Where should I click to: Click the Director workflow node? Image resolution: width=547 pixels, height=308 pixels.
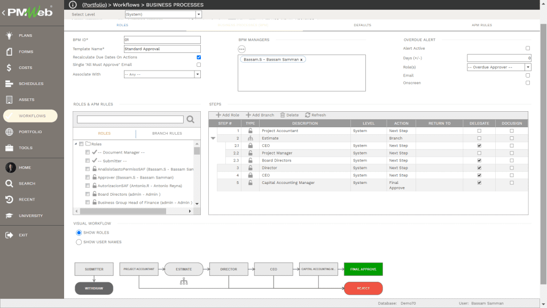pos(229,269)
